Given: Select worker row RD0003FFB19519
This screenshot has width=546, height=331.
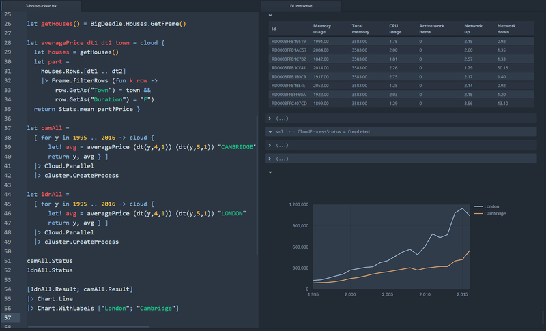Looking at the screenshot, I should pyautogui.click(x=289, y=42).
